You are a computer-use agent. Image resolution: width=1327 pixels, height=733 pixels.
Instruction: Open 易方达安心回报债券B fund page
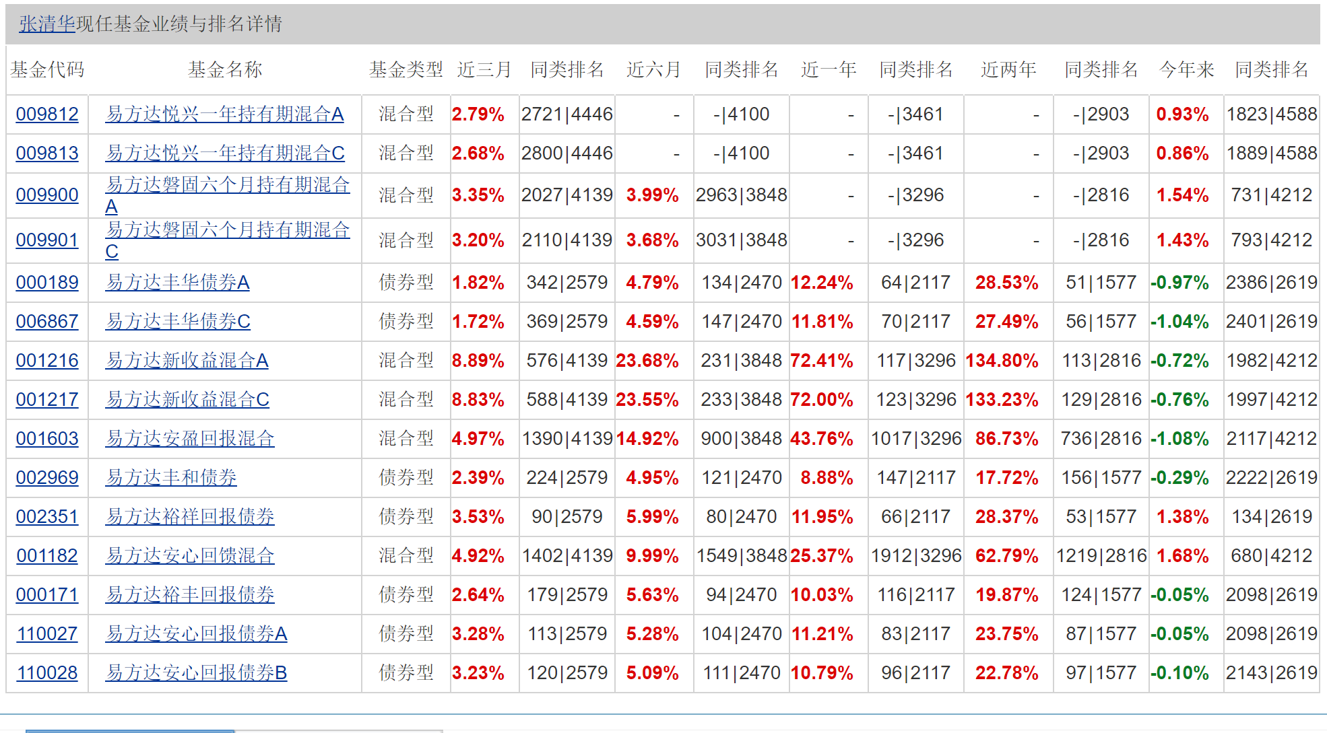pyautogui.click(x=196, y=673)
